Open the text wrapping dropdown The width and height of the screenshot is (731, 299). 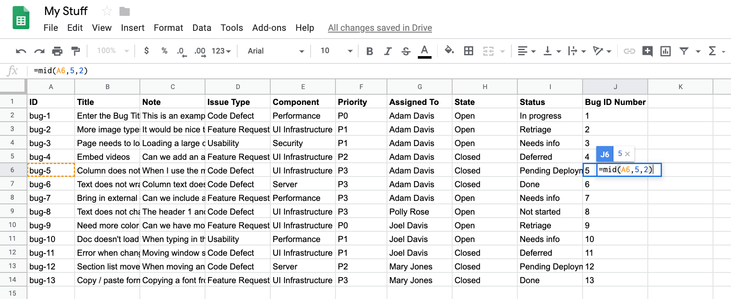click(577, 51)
